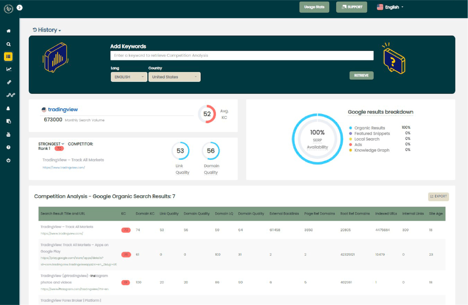Click the 100% SERP Availability donut chart
Image resolution: width=468 pixels, height=305 pixels.
pos(317,139)
